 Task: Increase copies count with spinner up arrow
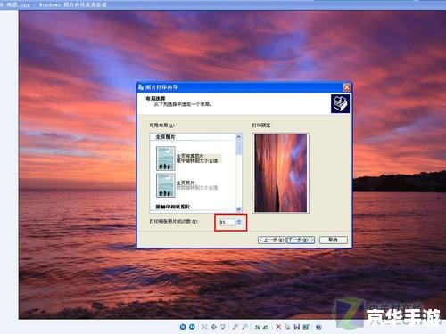coord(239,220)
